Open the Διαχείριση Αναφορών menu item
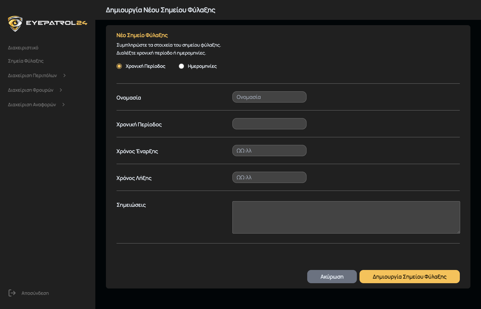 [x=32, y=105]
